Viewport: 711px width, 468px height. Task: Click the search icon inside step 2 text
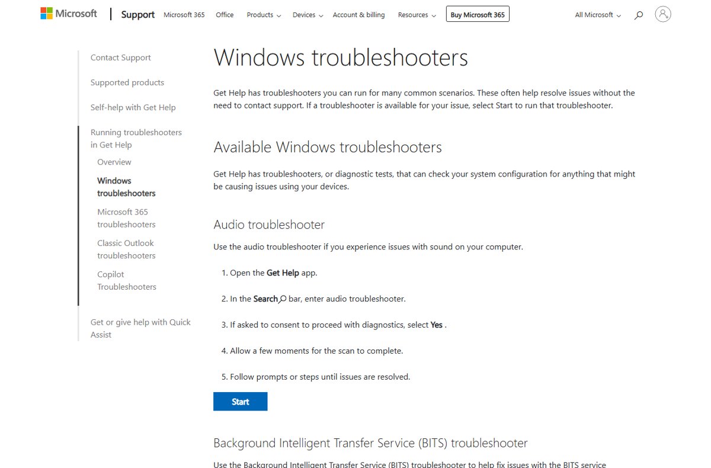(283, 299)
